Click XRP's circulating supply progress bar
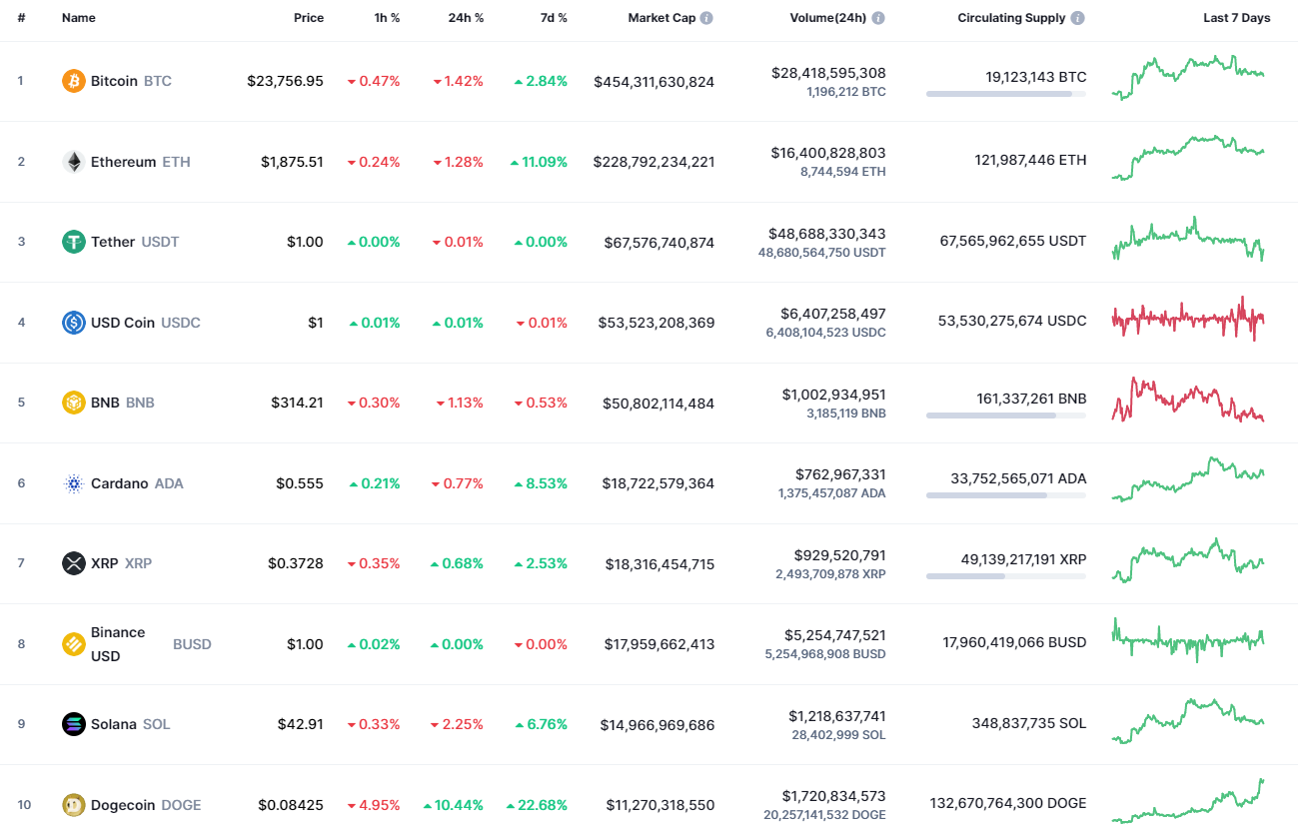 click(1006, 575)
